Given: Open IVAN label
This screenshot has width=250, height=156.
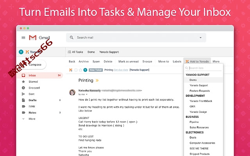Looking at the screenshot, I should tap(32, 106).
